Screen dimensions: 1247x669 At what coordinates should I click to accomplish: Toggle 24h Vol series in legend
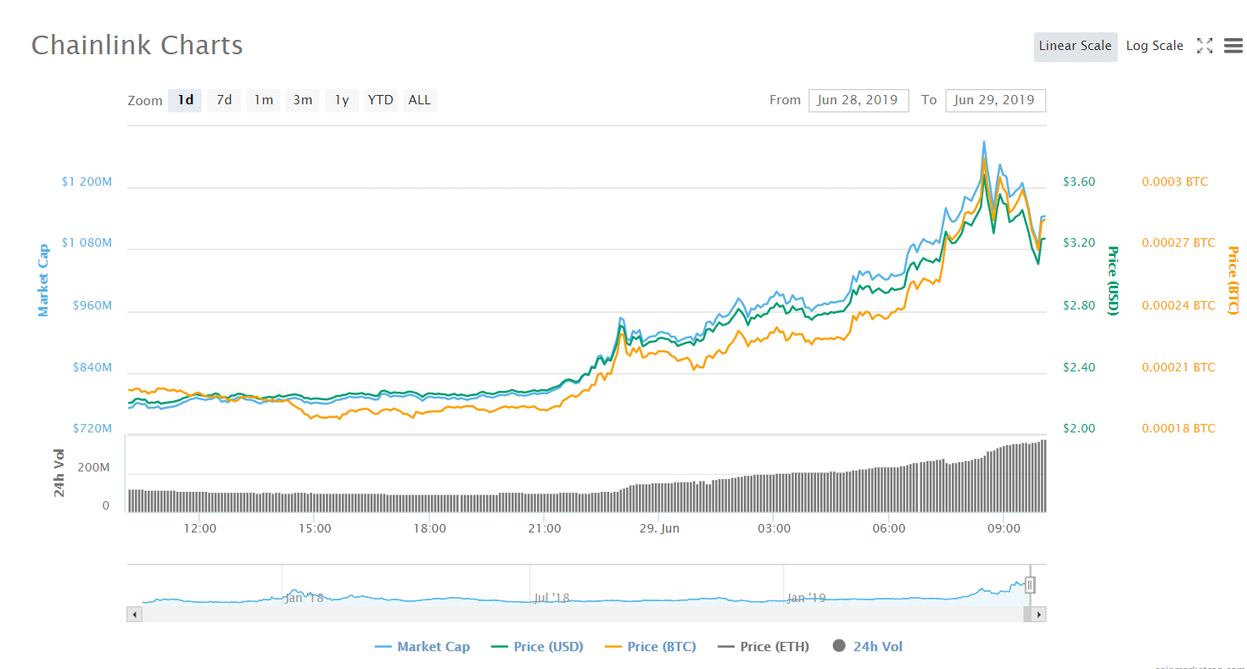(x=867, y=647)
